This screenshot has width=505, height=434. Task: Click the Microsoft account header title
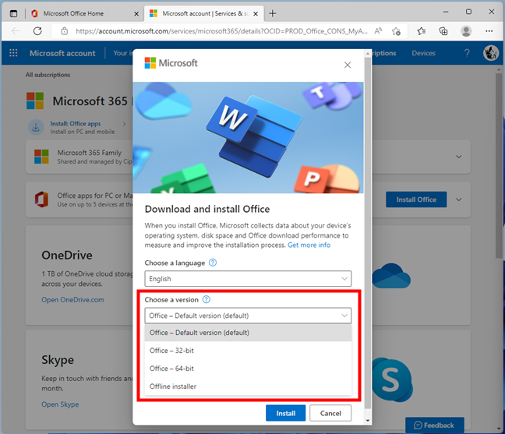(62, 53)
